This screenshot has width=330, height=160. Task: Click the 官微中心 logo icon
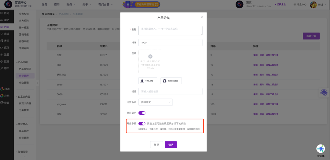[x=9, y=4]
